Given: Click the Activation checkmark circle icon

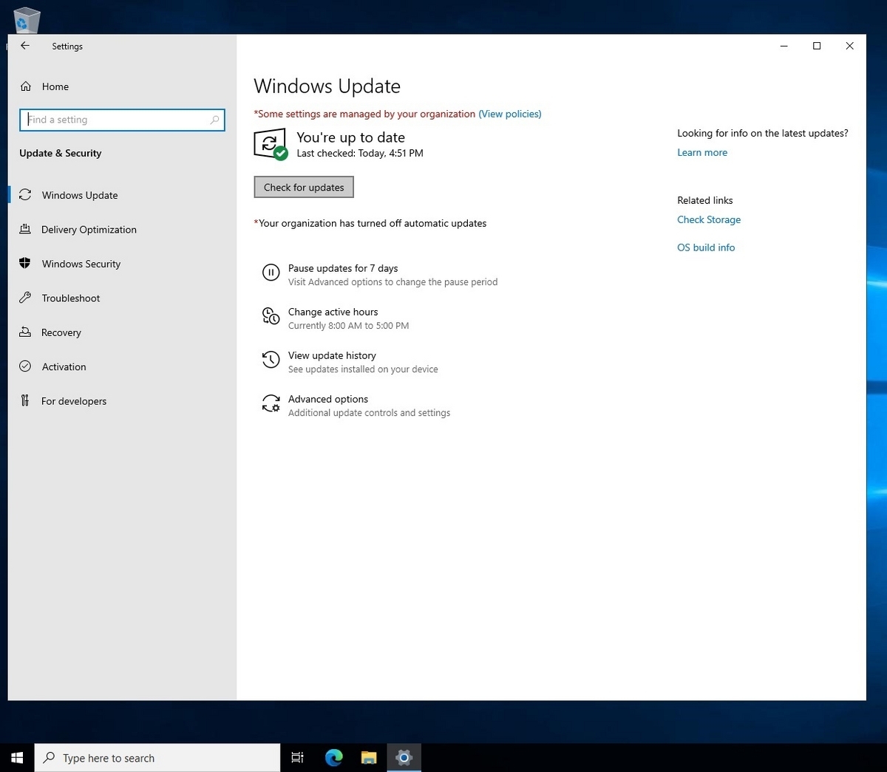Looking at the screenshot, I should pos(25,366).
